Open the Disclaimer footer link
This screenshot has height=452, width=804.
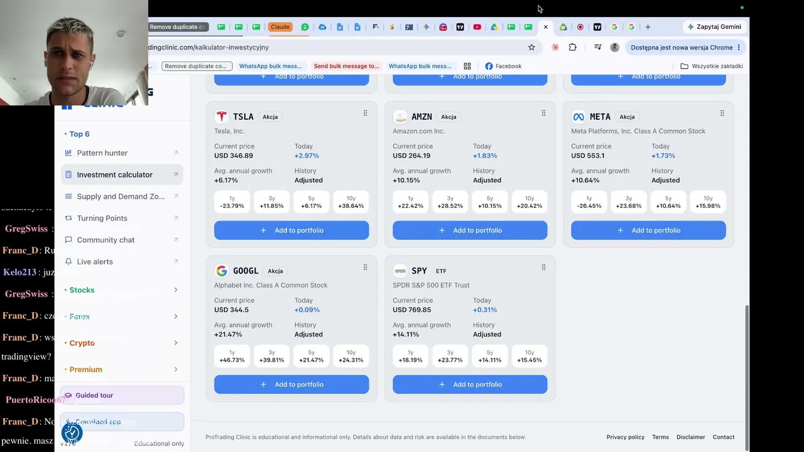pos(691,437)
